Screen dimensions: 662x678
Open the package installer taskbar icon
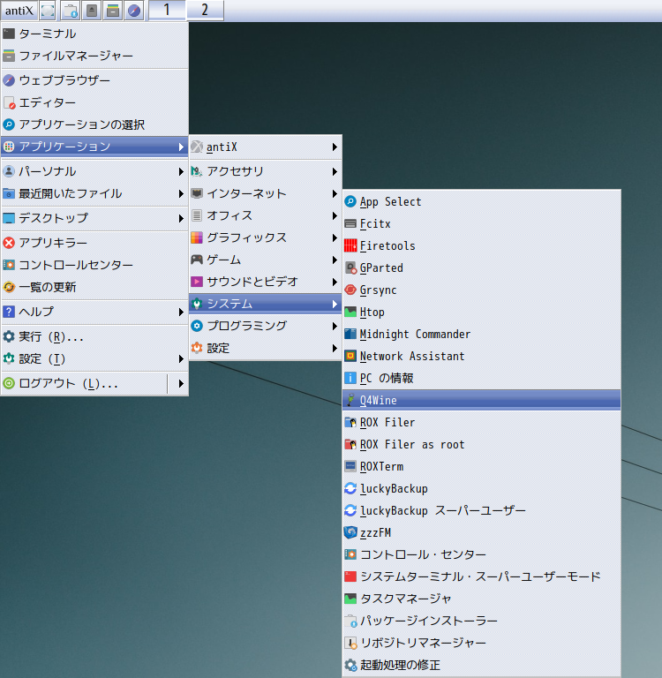coord(70,11)
